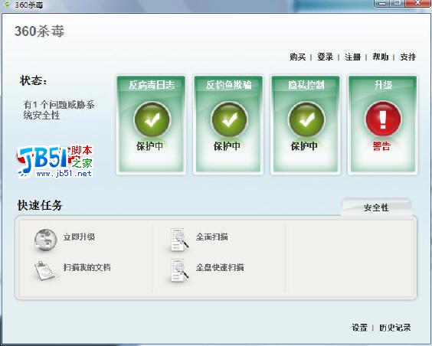This screenshot has height=346, width=432.
Task: Select 登录 in the top menu
Action: coord(325,57)
